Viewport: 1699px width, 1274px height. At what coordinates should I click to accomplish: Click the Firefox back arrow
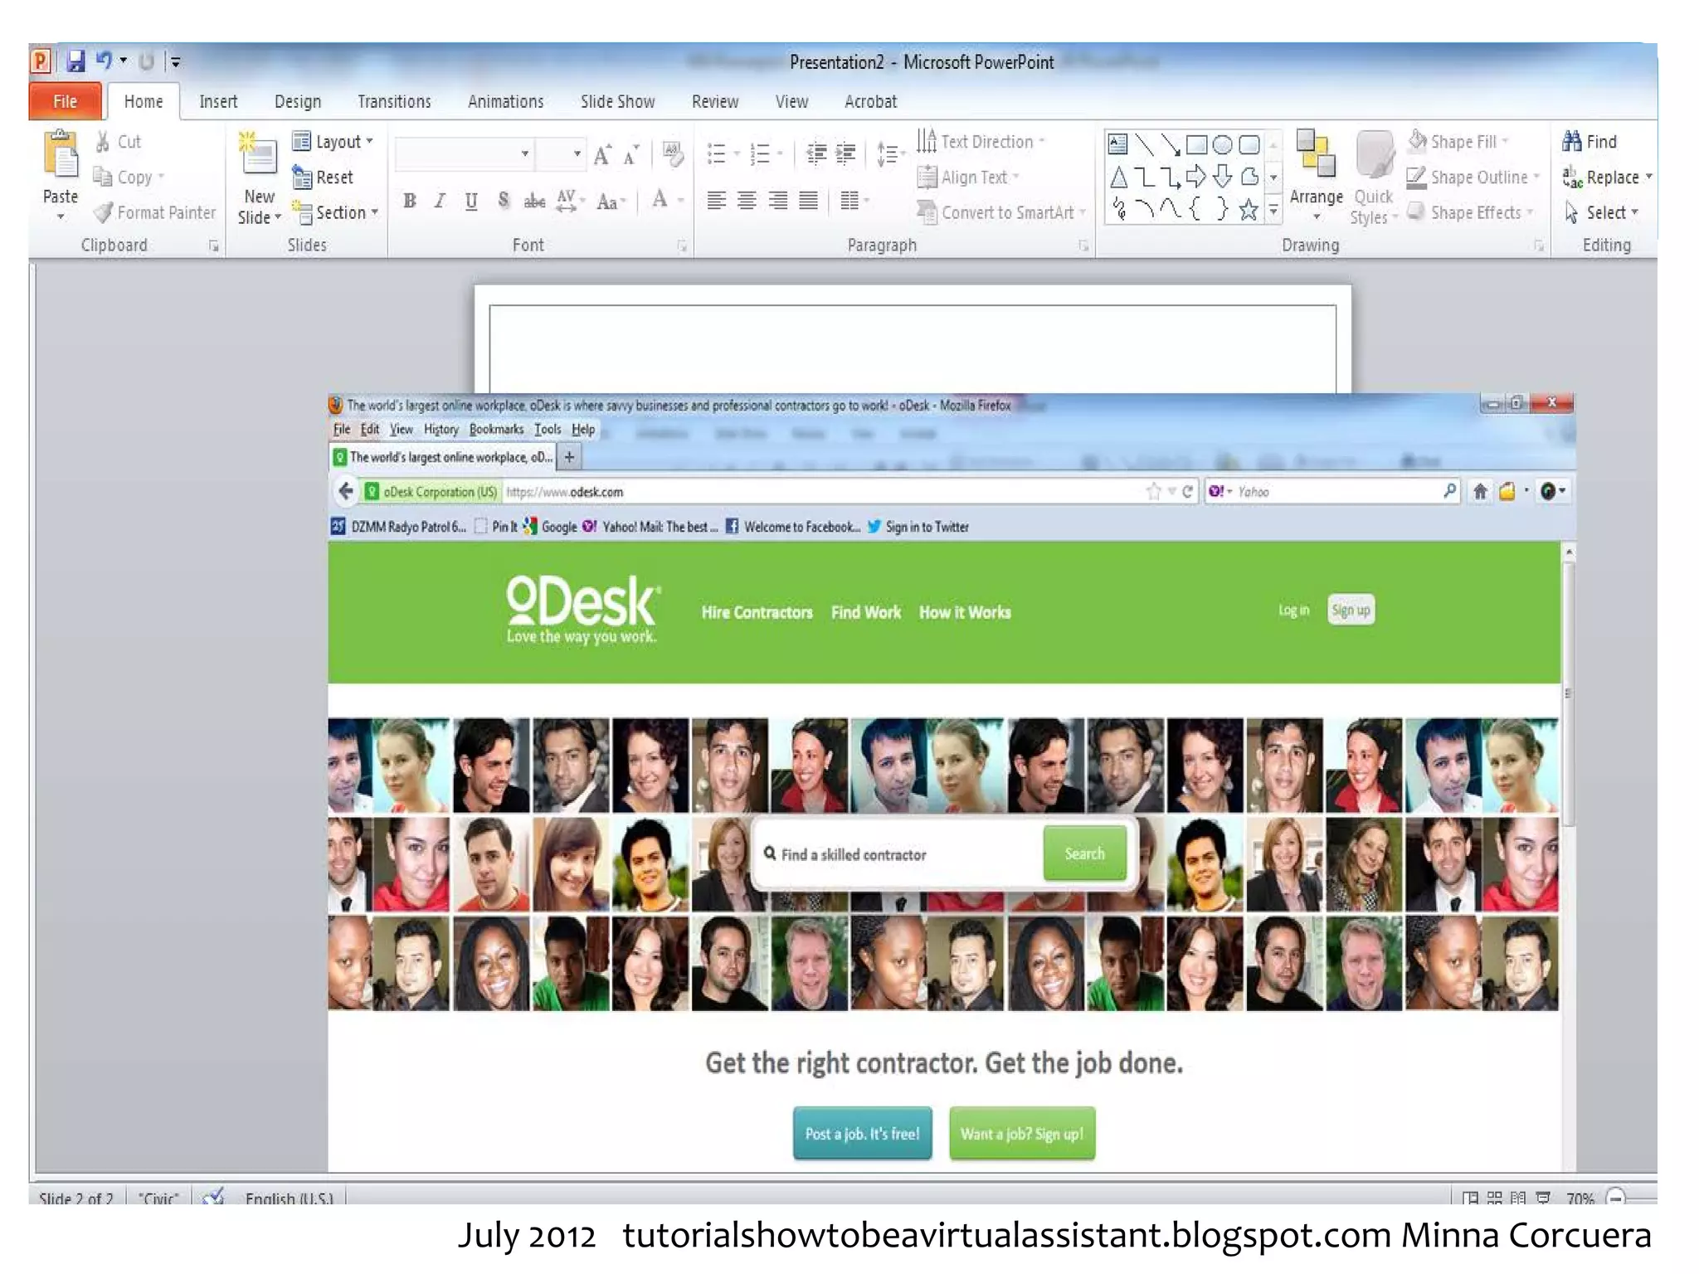click(346, 491)
